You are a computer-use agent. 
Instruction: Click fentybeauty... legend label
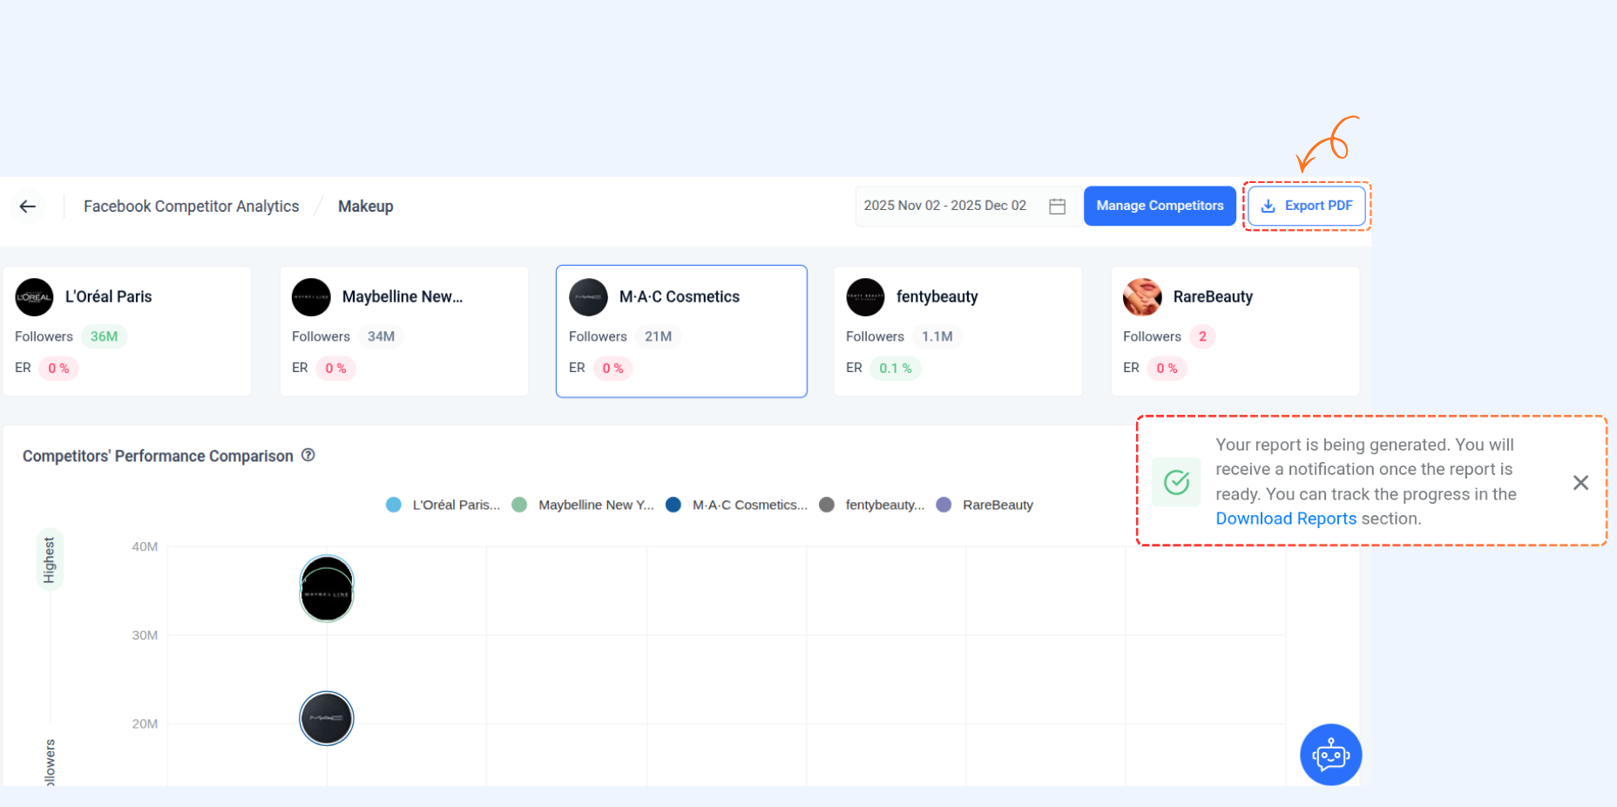pos(885,505)
